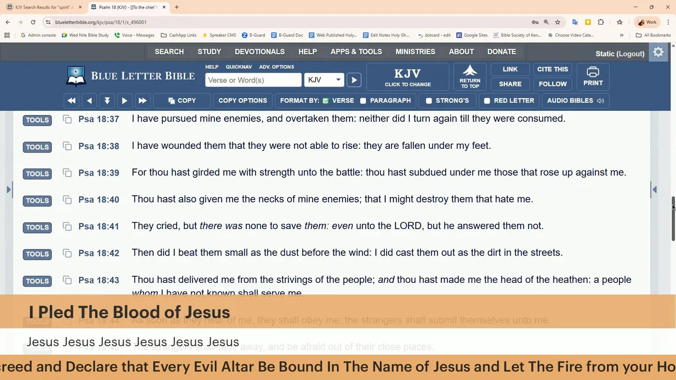Open Audio Bibles menu
The image size is (676, 380).
[576, 101]
